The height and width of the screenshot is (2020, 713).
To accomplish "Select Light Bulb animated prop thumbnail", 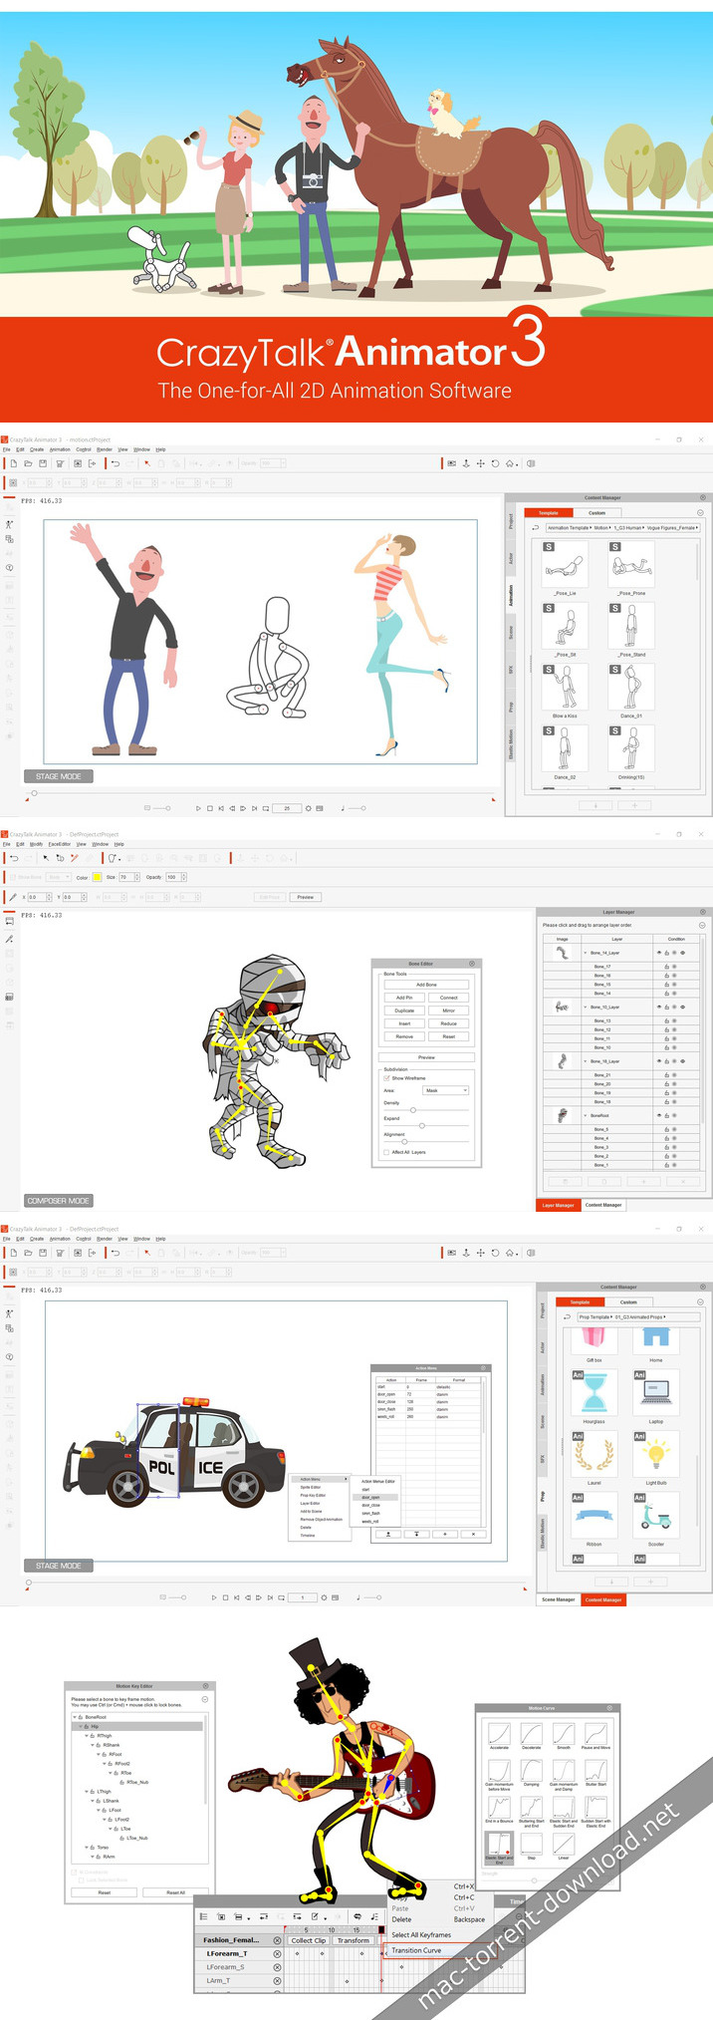I will (x=656, y=1455).
